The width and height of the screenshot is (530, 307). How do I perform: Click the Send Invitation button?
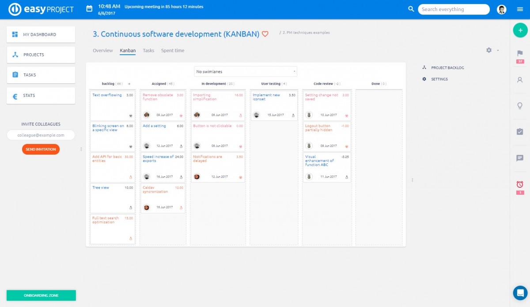pyautogui.click(x=41, y=149)
